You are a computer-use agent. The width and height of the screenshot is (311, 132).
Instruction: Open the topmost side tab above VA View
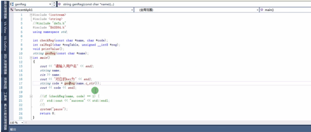[x=5, y=10]
